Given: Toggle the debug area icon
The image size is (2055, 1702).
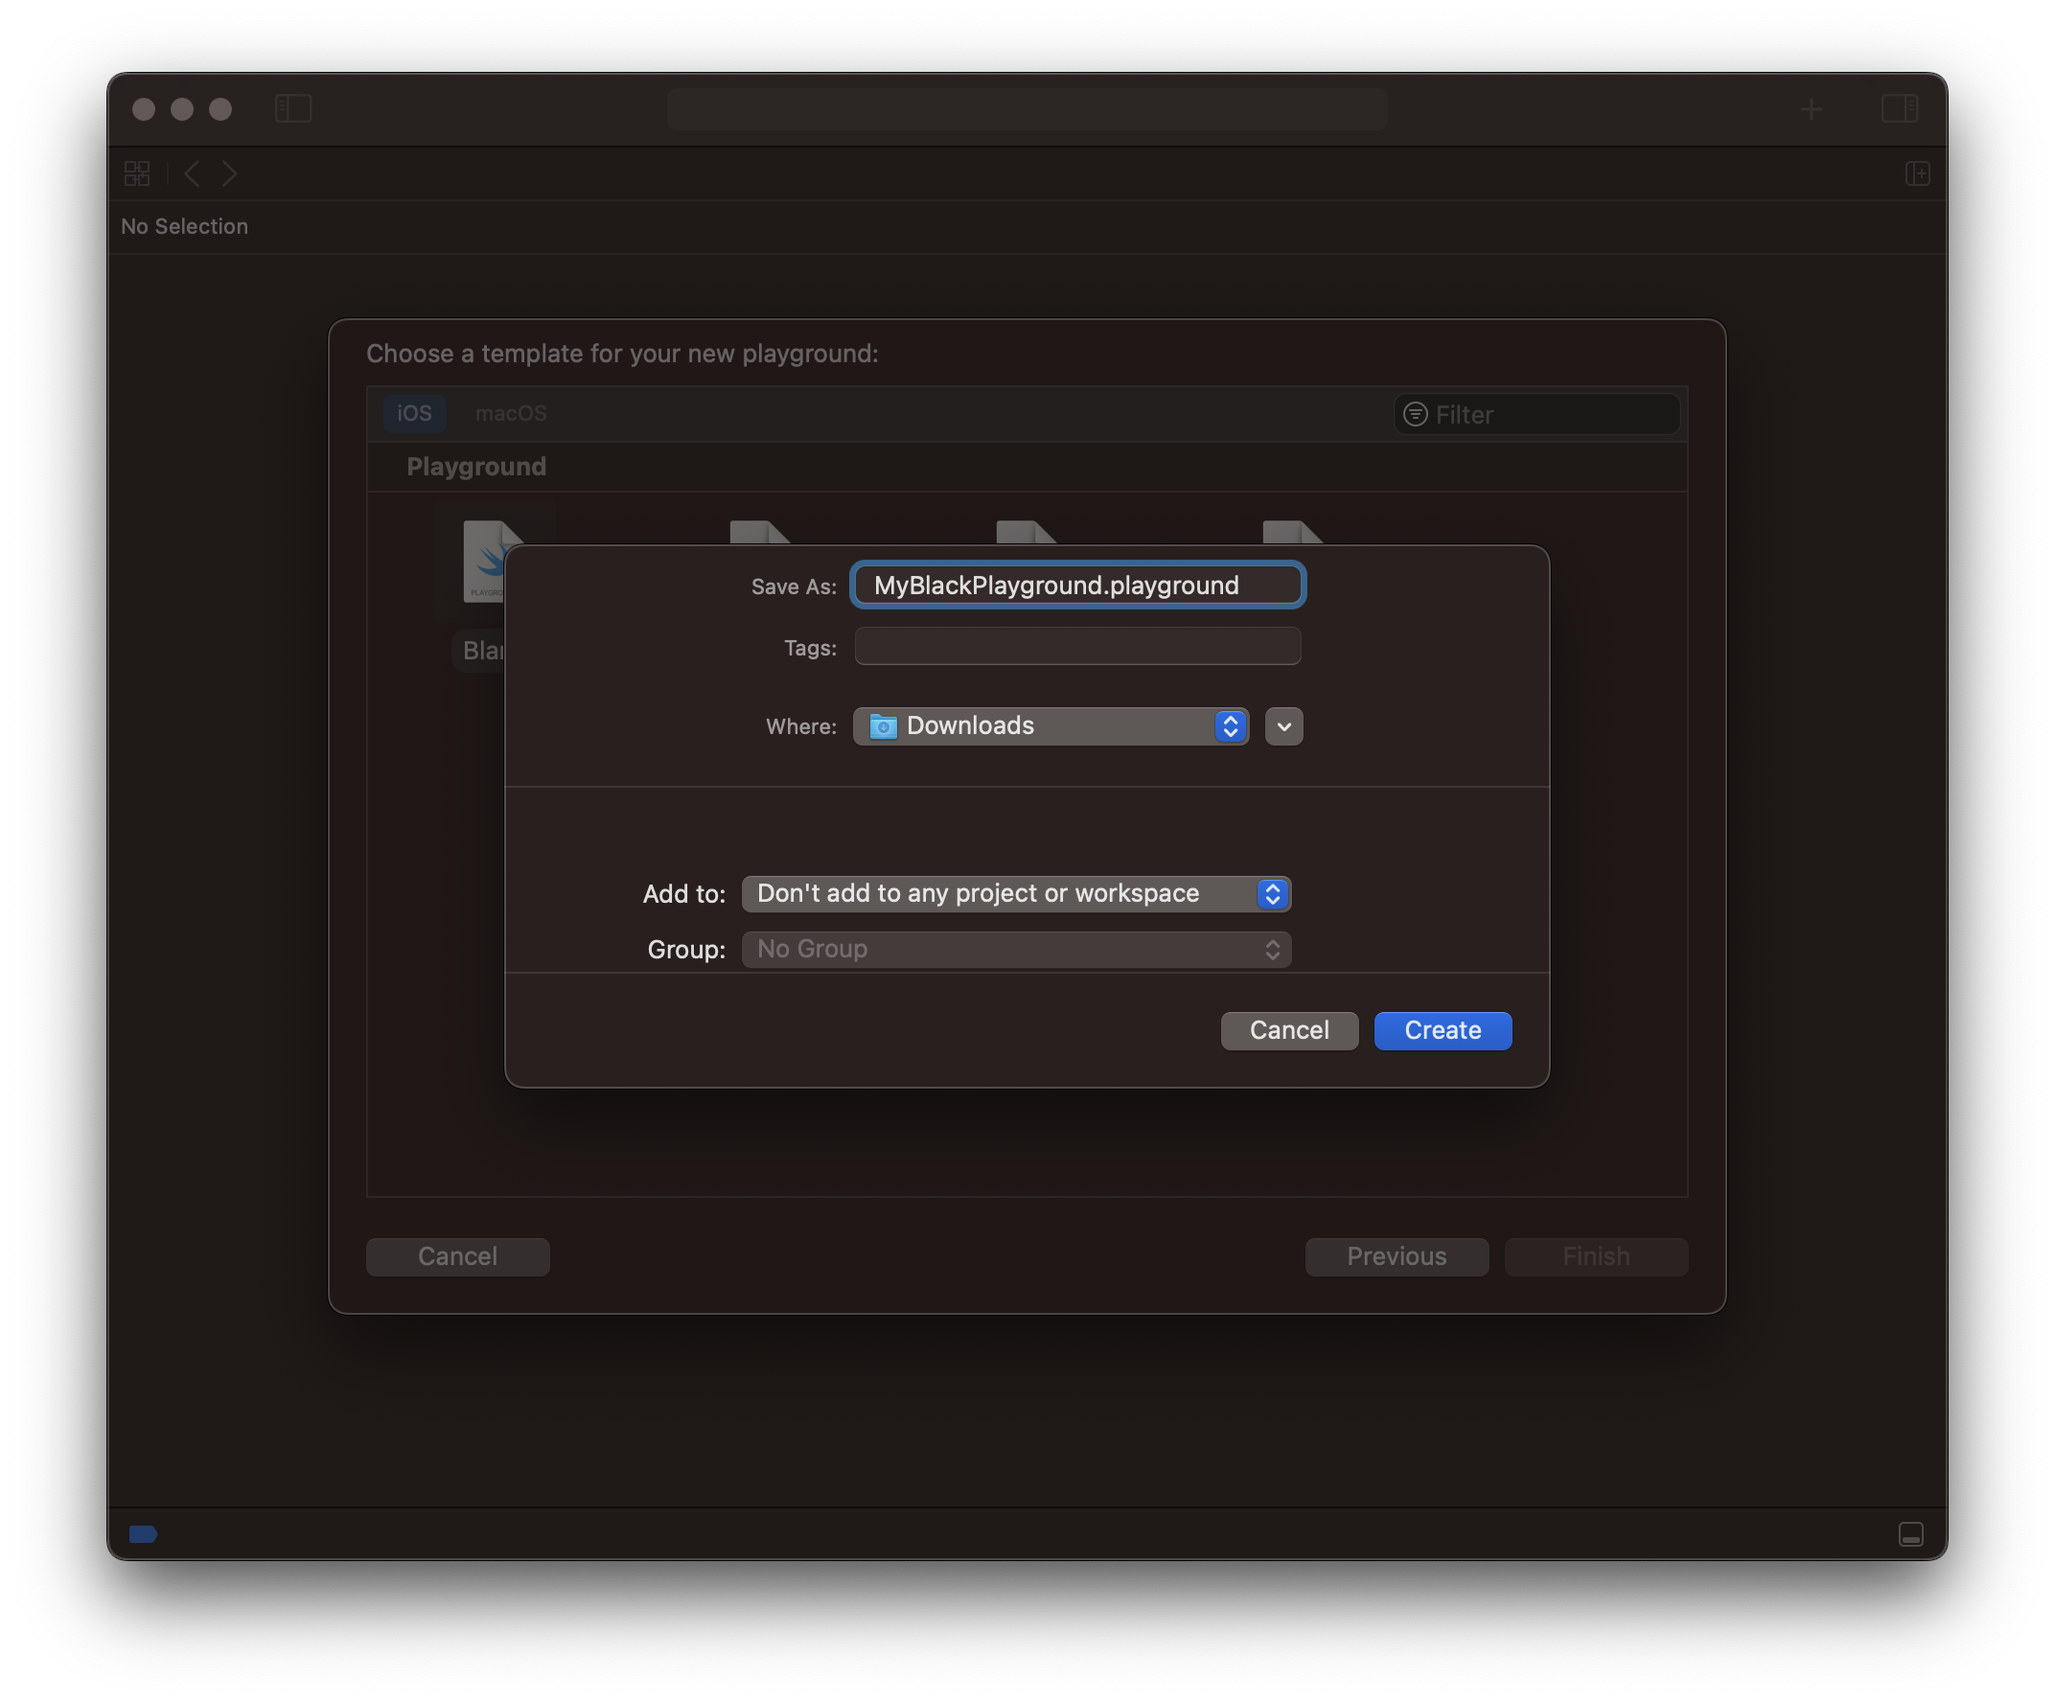Looking at the screenshot, I should point(1911,1533).
